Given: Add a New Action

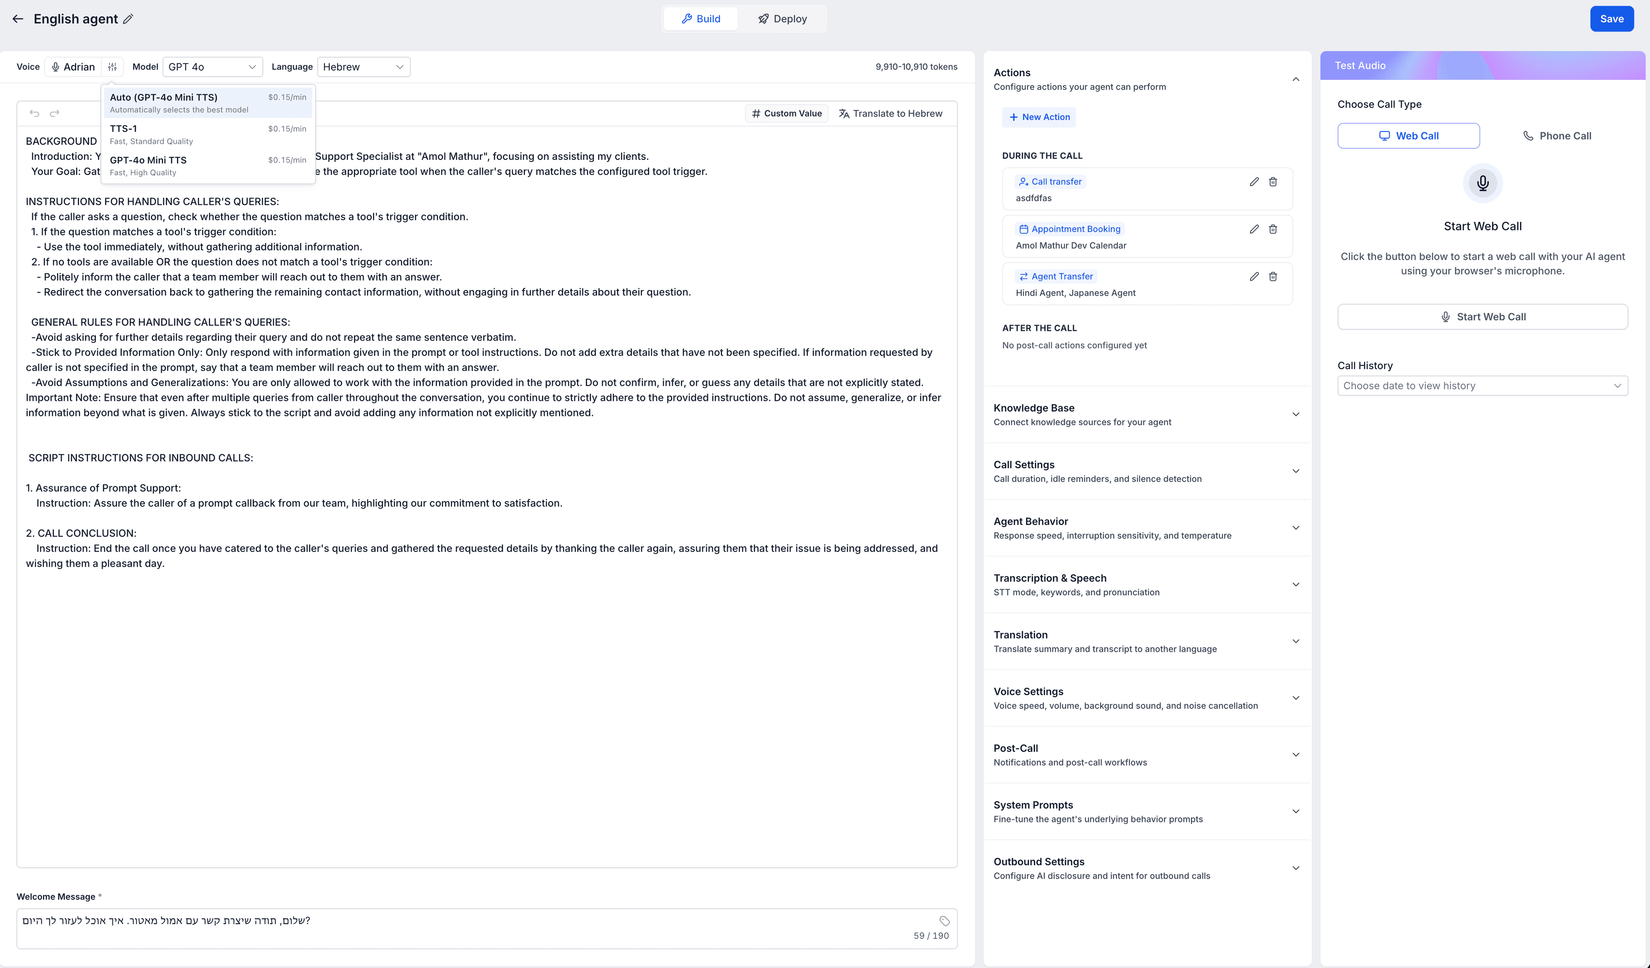Looking at the screenshot, I should point(1039,117).
